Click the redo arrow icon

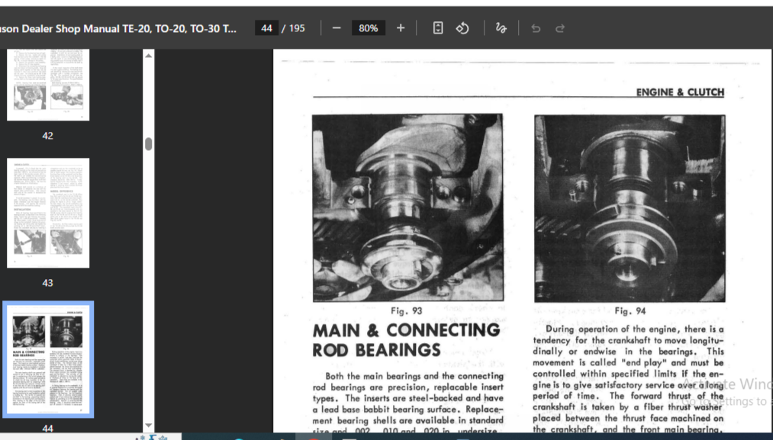(560, 28)
